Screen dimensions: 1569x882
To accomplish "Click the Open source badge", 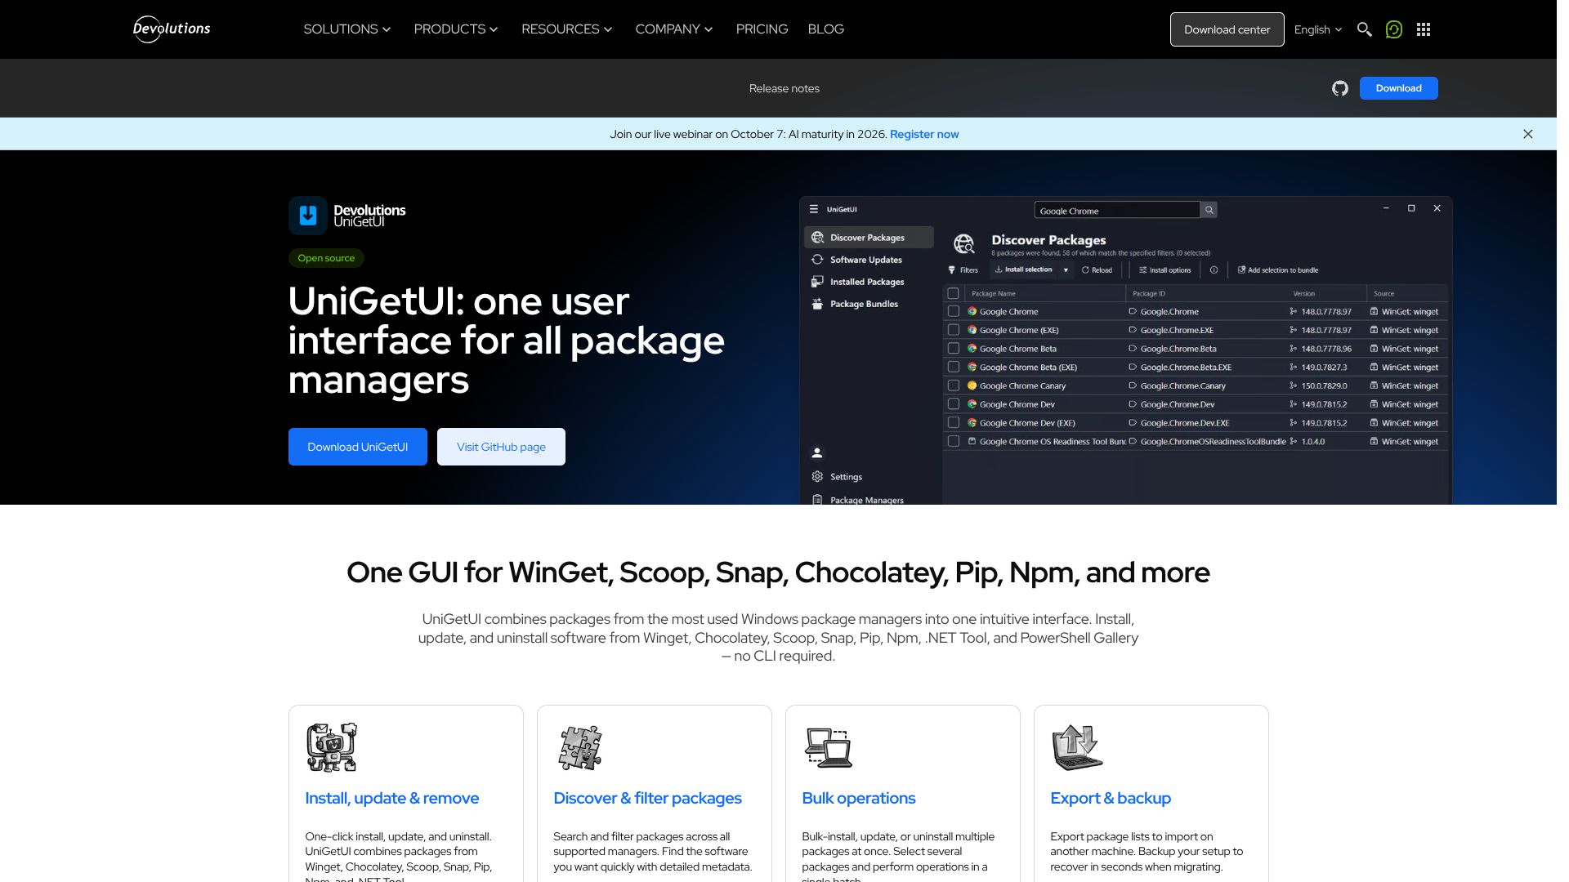I will pyautogui.click(x=326, y=258).
